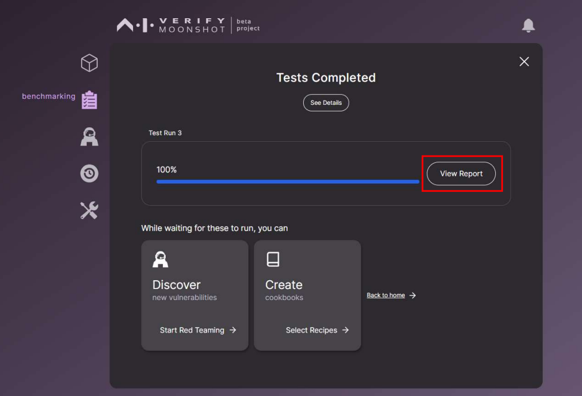
Task: Close the Tests Completed dialog
Action: click(x=524, y=62)
